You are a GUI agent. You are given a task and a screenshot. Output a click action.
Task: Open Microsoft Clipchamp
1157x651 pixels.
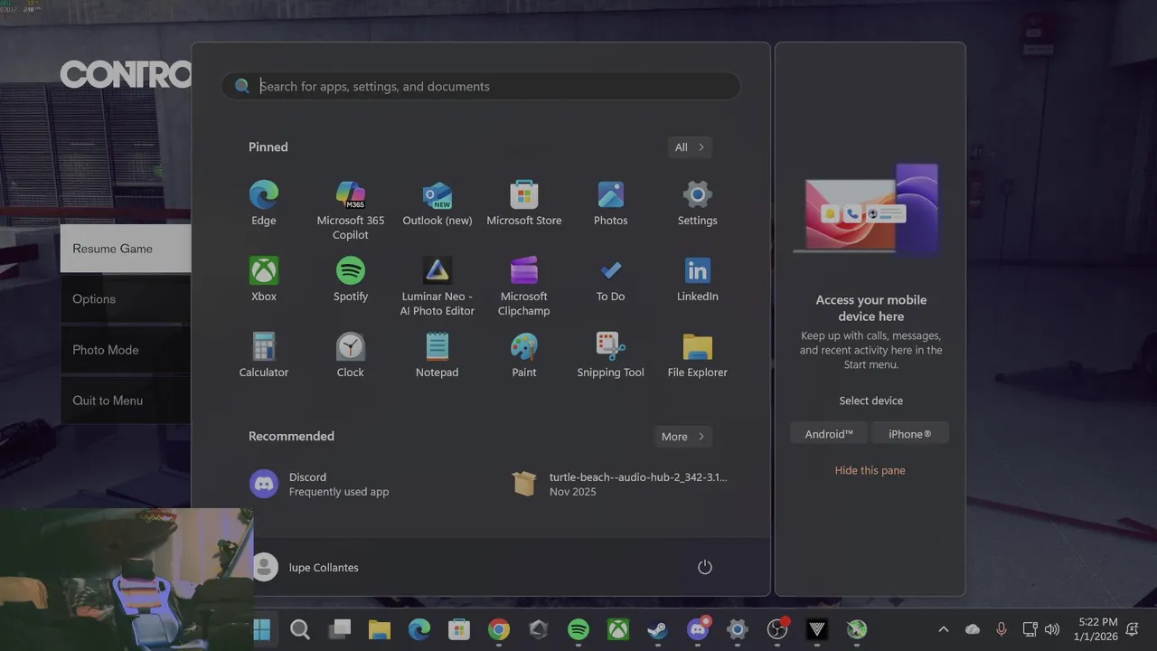click(524, 286)
